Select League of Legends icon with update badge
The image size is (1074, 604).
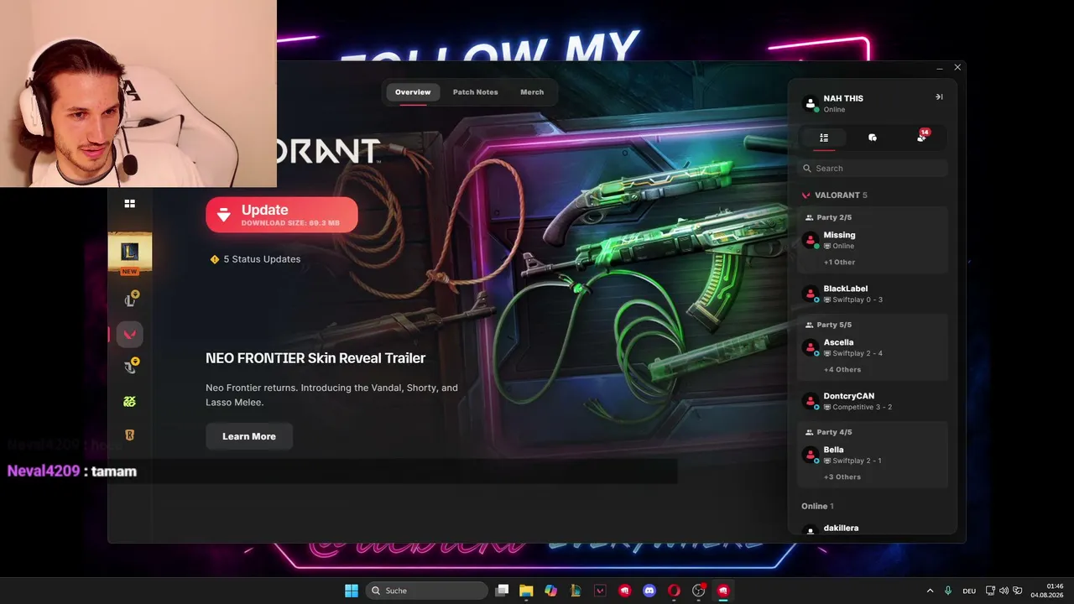pyautogui.click(x=130, y=299)
